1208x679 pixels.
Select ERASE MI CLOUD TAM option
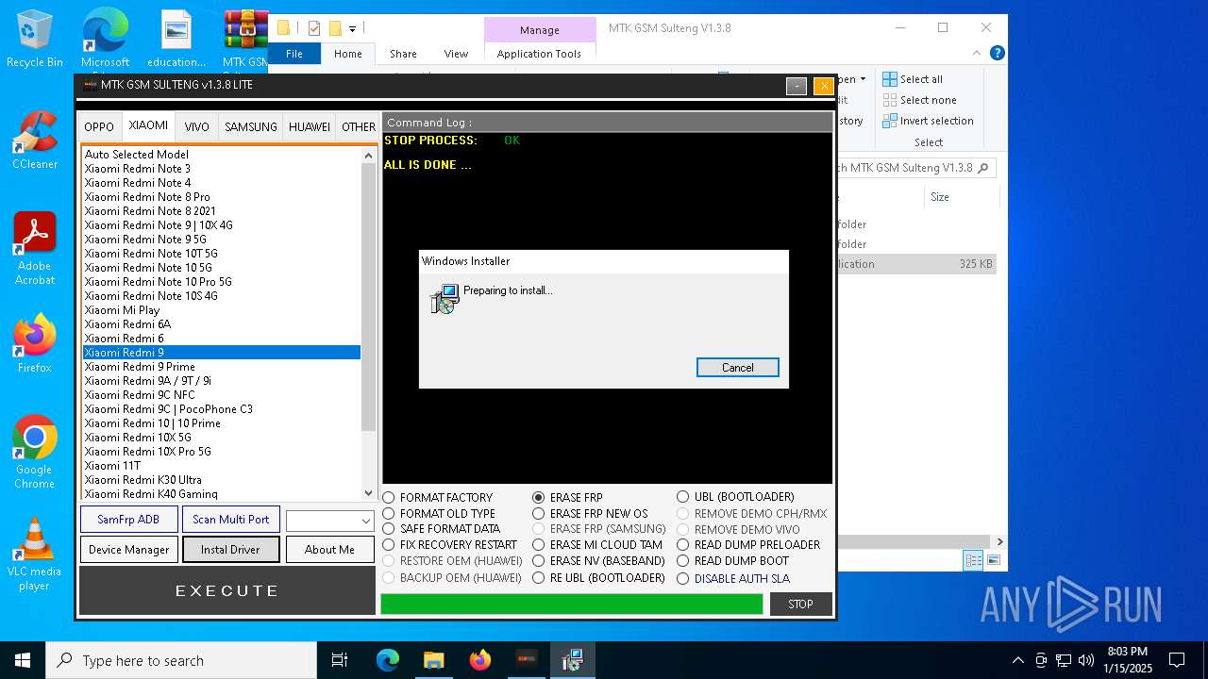click(597, 545)
